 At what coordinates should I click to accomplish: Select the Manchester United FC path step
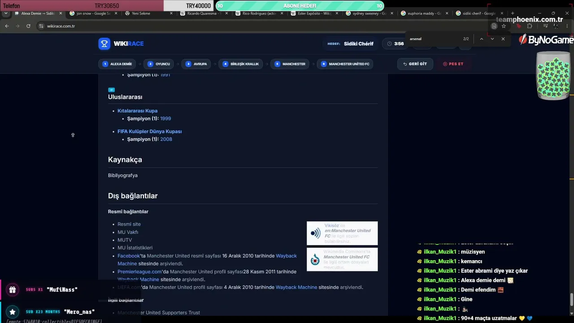[345, 64]
